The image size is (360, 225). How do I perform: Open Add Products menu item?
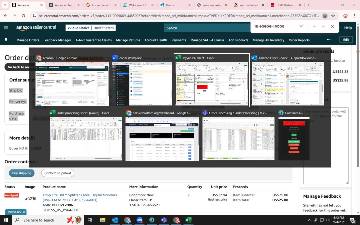238,40
